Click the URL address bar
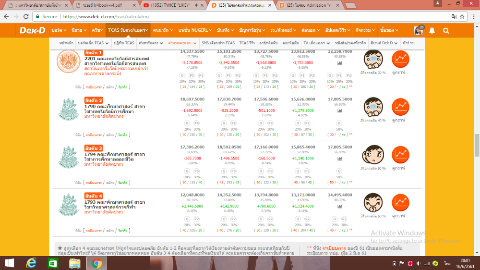The width and height of the screenshot is (480, 270). (x=240, y=16)
